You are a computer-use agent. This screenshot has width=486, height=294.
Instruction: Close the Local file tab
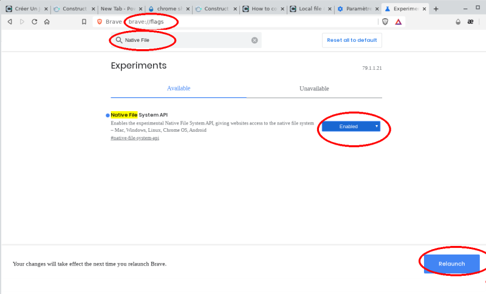click(x=330, y=9)
